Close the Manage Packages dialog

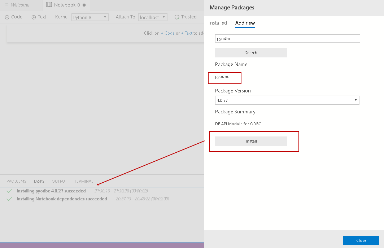tap(361, 240)
